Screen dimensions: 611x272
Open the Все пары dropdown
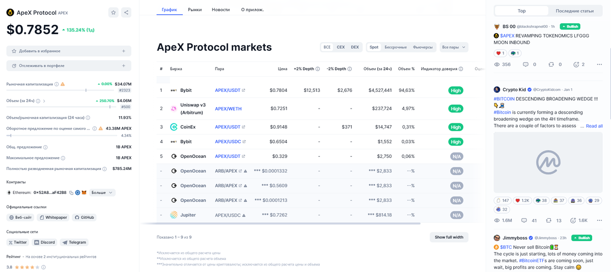454,47
